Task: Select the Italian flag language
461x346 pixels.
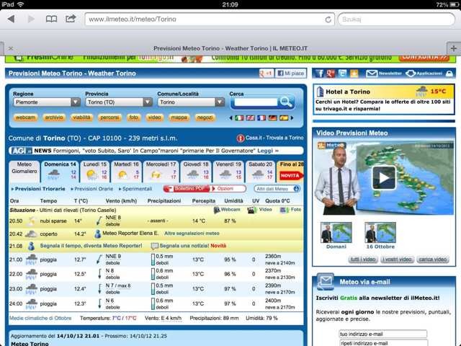Action: [239, 118]
